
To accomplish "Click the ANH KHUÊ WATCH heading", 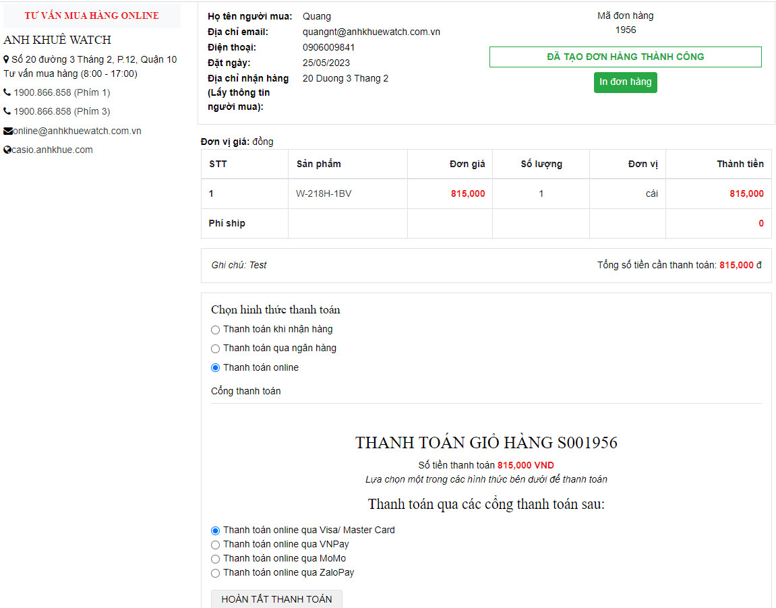I will pos(57,40).
